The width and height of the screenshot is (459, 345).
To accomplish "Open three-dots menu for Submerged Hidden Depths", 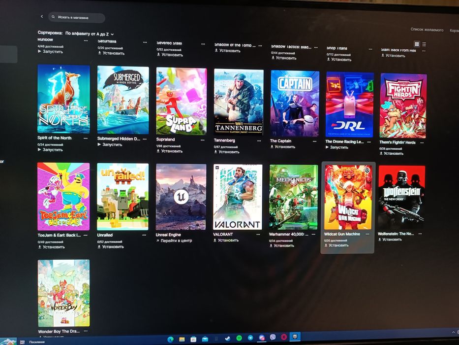I will 145,139.
